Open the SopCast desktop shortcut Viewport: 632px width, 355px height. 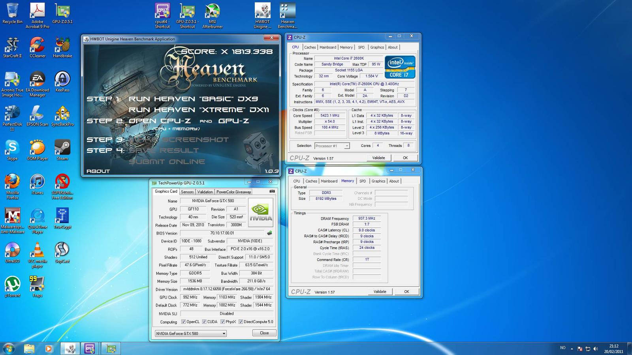pos(62,253)
